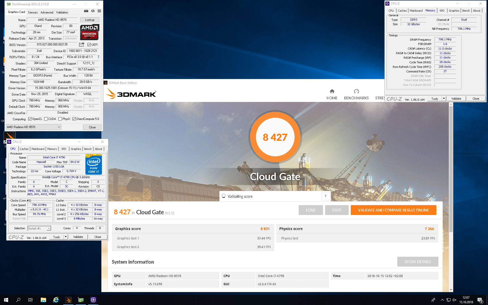The height and width of the screenshot is (305, 488).
Task: Click the BIOS share/export icon
Action: pos(82,44)
